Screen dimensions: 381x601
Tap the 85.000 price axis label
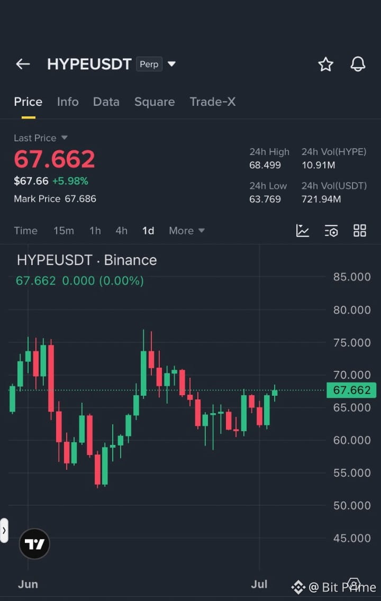point(352,277)
